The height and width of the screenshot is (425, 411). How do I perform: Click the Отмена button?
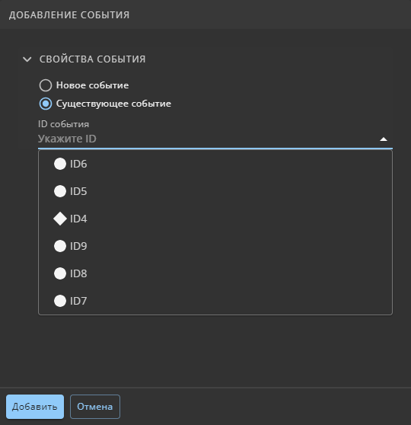point(95,407)
